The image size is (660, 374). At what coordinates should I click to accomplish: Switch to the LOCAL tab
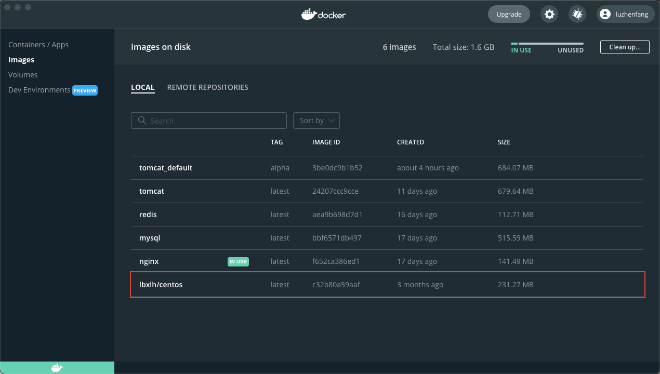(143, 87)
